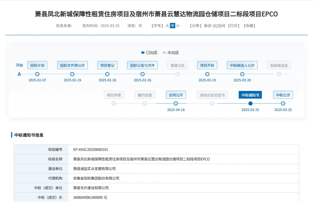Open 招标公告与文件 step
314x202 pixels.
(142, 65)
